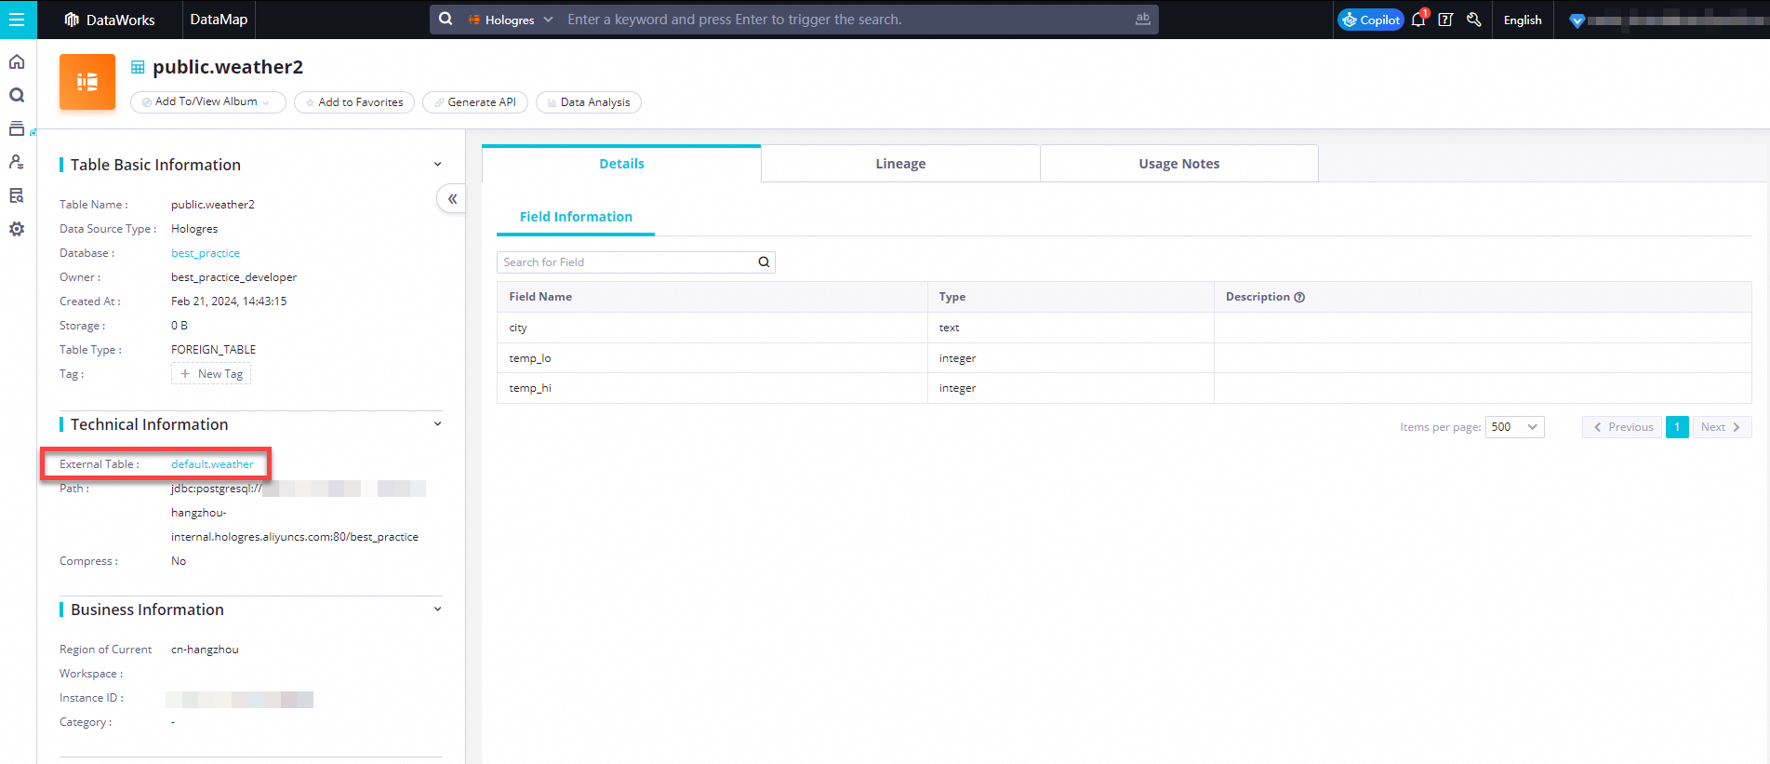This screenshot has width=1770, height=764.
Task: Select the Field Information sub-tab
Action: tap(576, 217)
